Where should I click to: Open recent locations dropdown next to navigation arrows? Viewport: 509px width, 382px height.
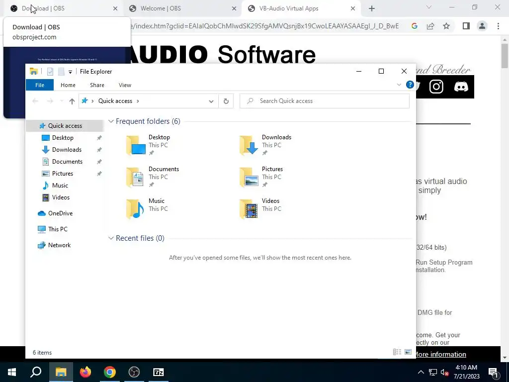coord(62,101)
